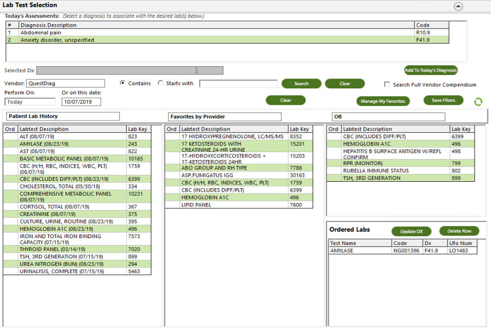491x329 pixels.
Task: Click the Code header in Ordered Labs
Action: [x=407, y=243]
